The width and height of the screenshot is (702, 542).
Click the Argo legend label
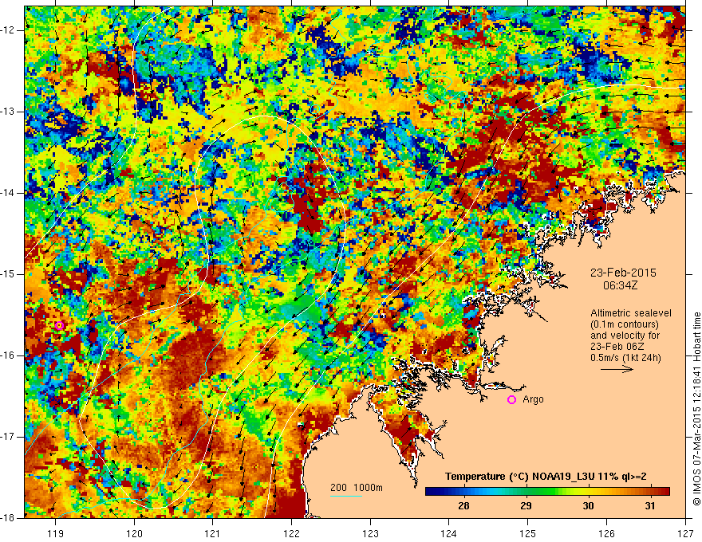pos(533,399)
